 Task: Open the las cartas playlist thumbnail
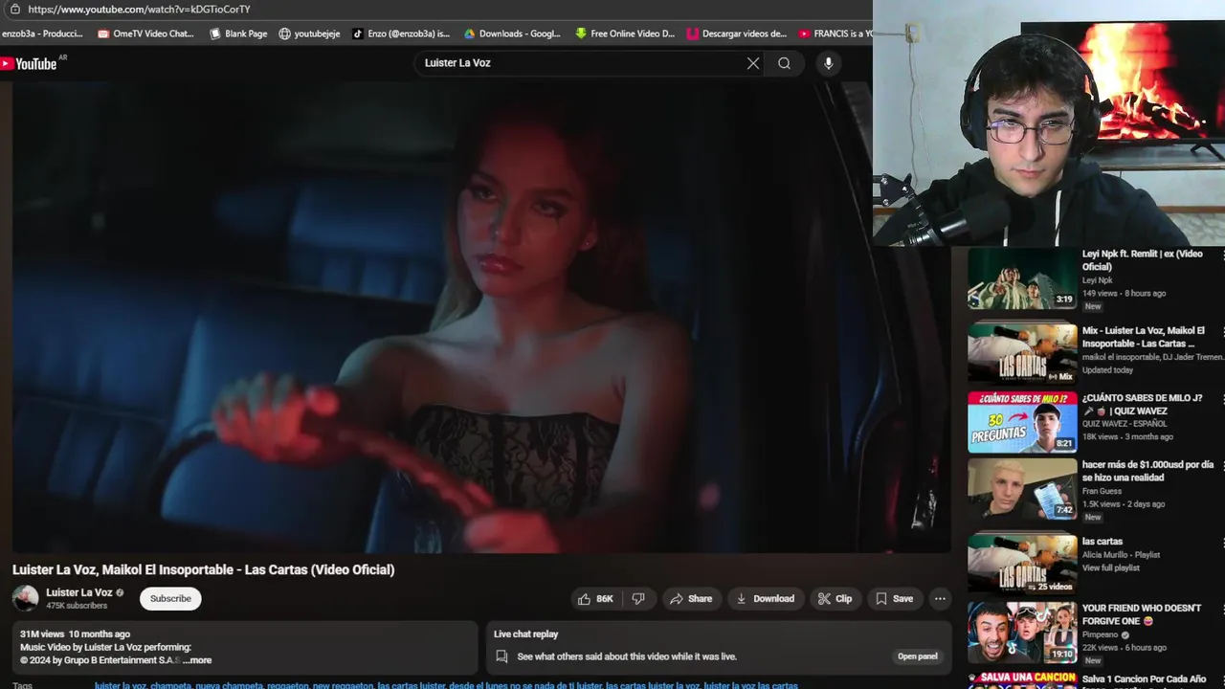(1022, 564)
